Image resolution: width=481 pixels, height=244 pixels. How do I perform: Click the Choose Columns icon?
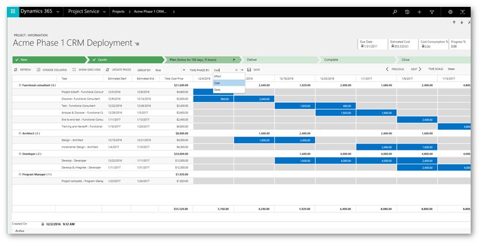38,69
